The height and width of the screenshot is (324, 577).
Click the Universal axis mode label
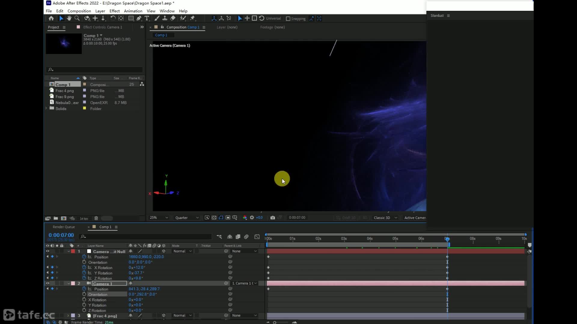coord(273,18)
